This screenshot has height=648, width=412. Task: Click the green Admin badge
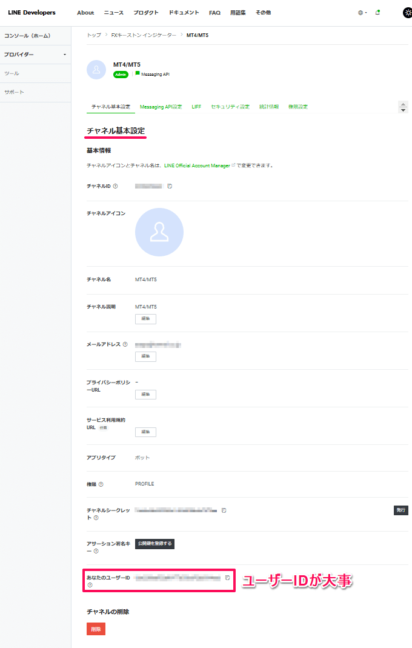point(121,75)
